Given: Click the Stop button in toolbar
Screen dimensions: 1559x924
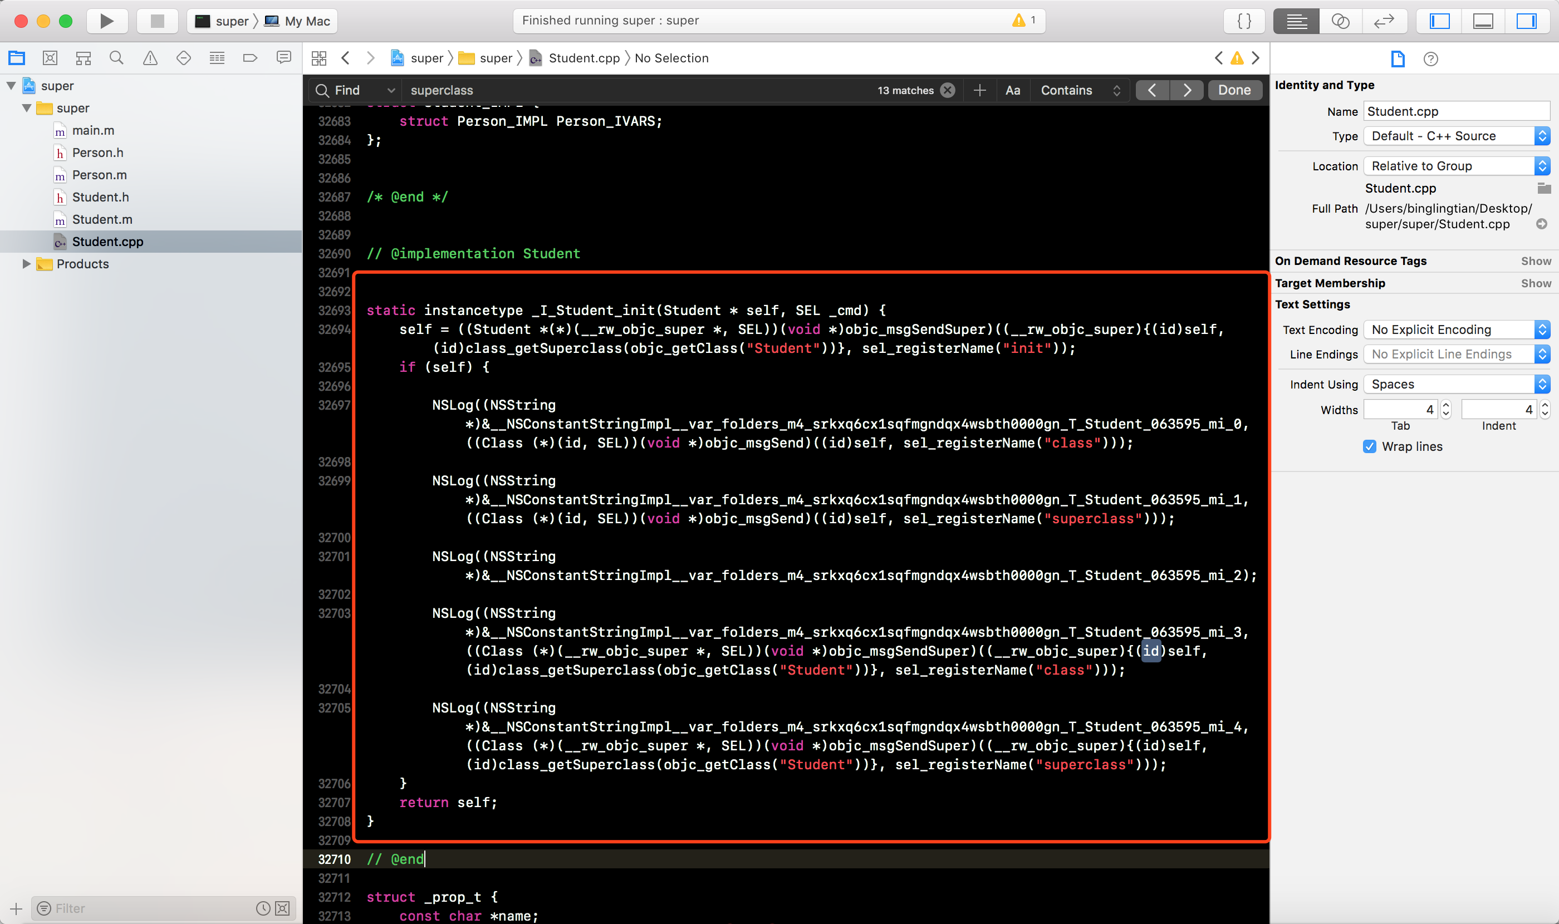Looking at the screenshot, I should click(157, 21).
